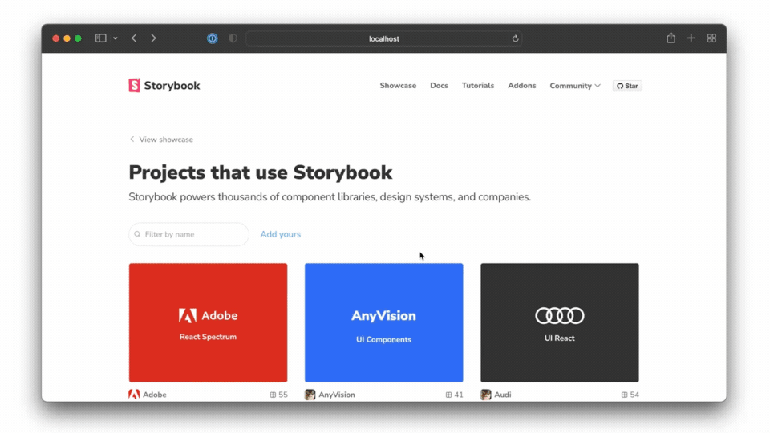Open the Showcase nav item
This screenshot has width=770, height=433.
(398, 86)
